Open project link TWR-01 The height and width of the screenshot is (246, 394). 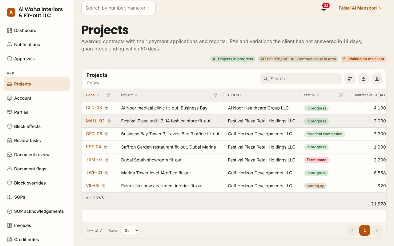click(94, 173)
